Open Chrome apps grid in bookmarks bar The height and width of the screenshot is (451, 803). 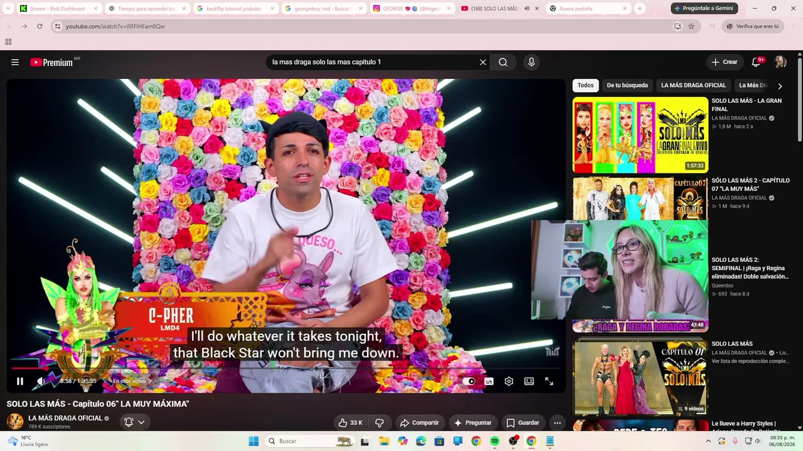(x=8, y=42)
